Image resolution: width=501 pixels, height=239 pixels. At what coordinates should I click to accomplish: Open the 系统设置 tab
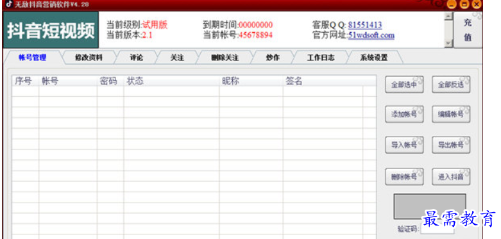coord(374,58)
